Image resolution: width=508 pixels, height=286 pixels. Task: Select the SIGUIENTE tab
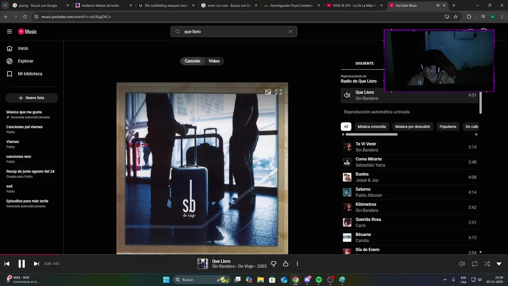point(364,64)
